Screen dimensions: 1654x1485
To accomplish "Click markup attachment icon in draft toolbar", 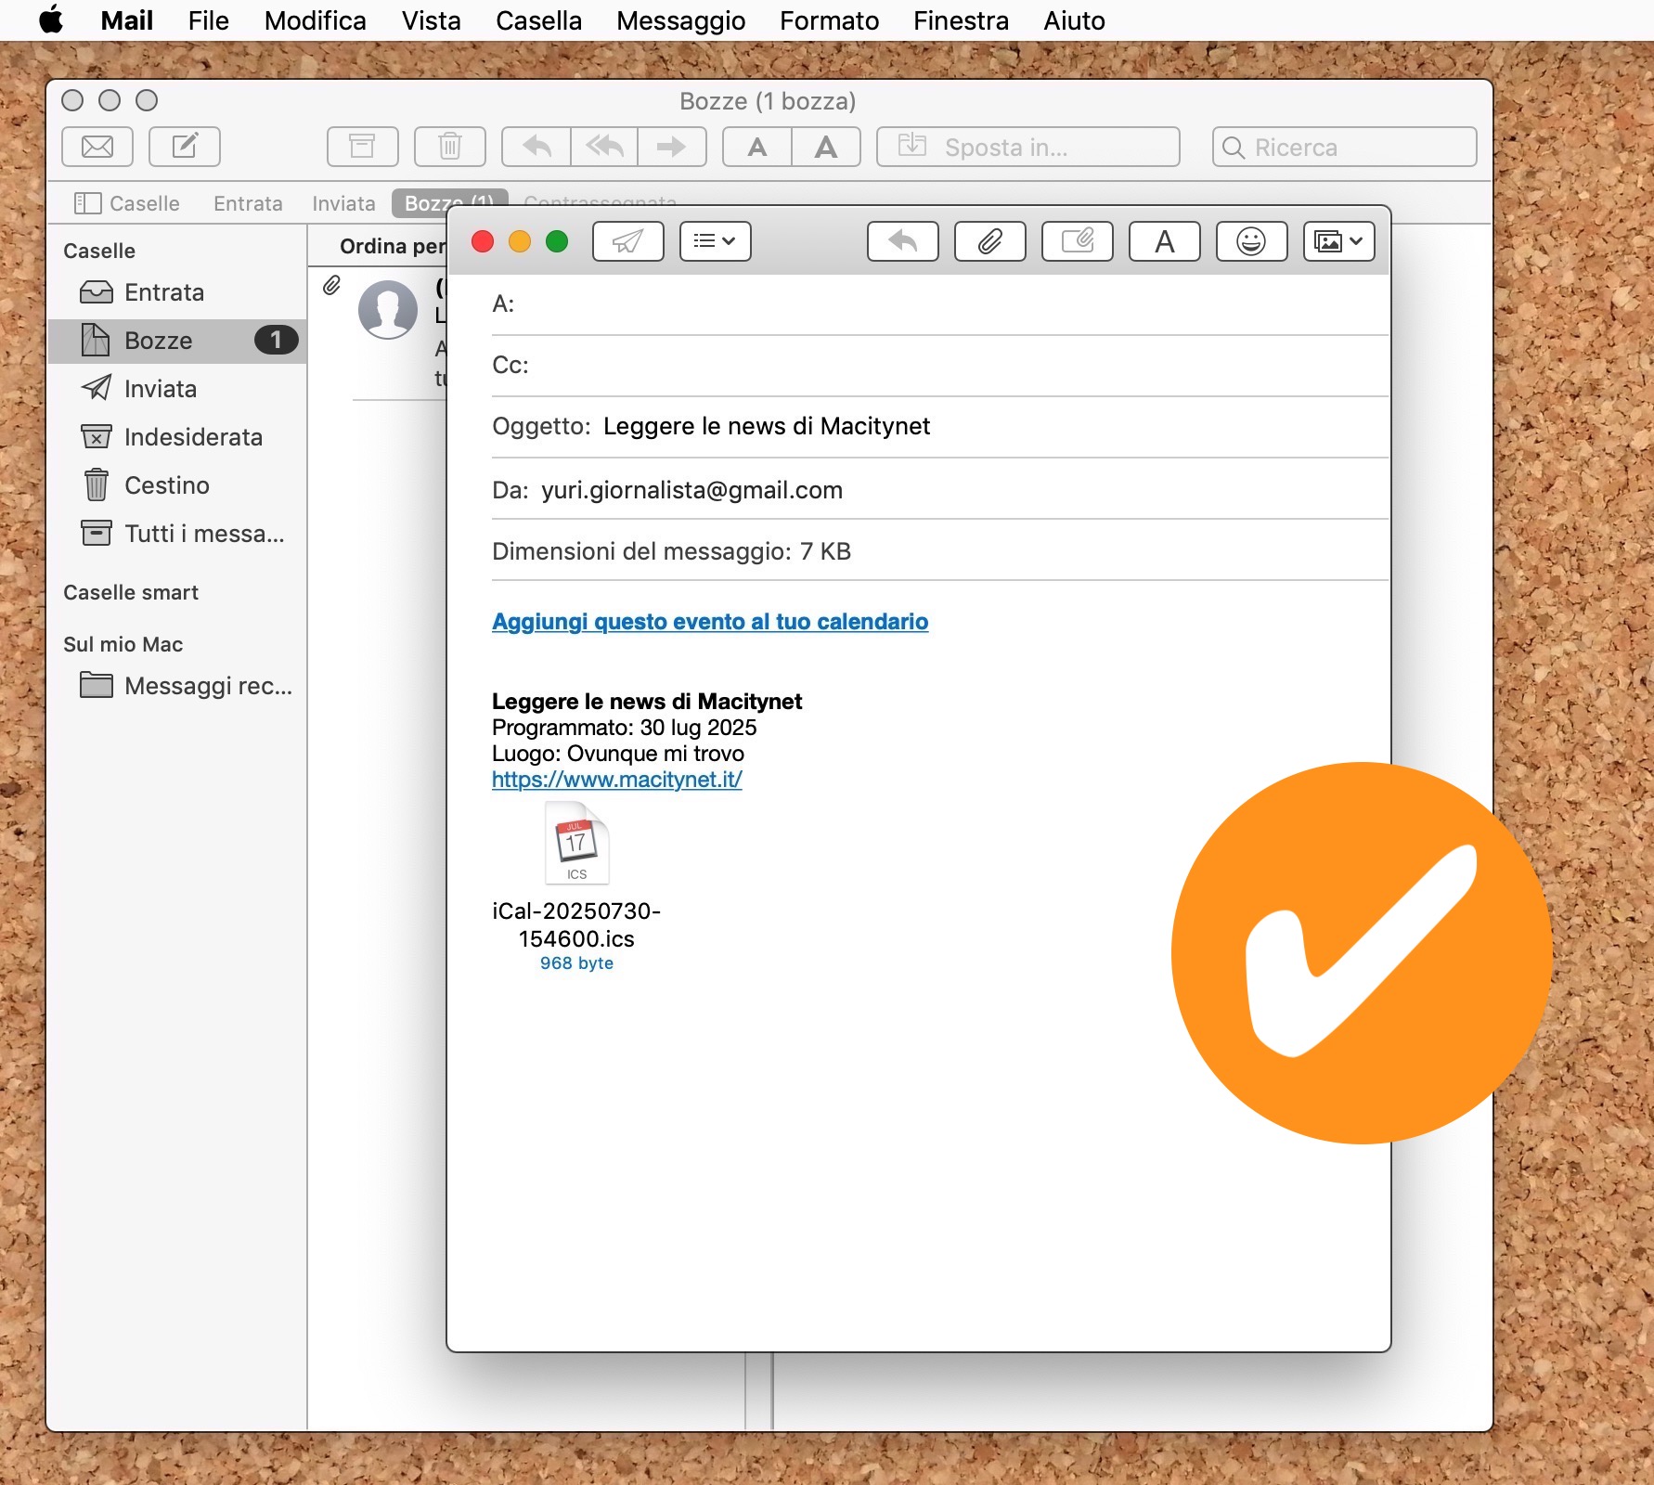I will tap(1078, 241).
